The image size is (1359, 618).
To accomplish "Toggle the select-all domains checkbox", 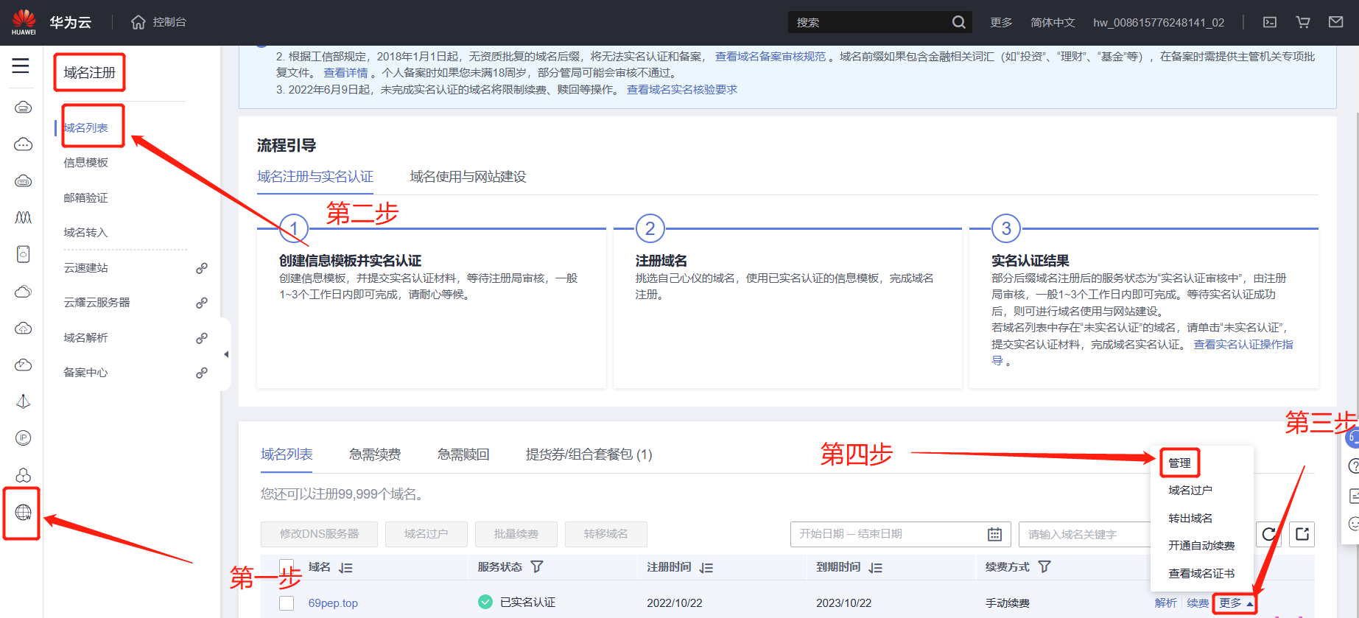I will [x=287, y=566].
